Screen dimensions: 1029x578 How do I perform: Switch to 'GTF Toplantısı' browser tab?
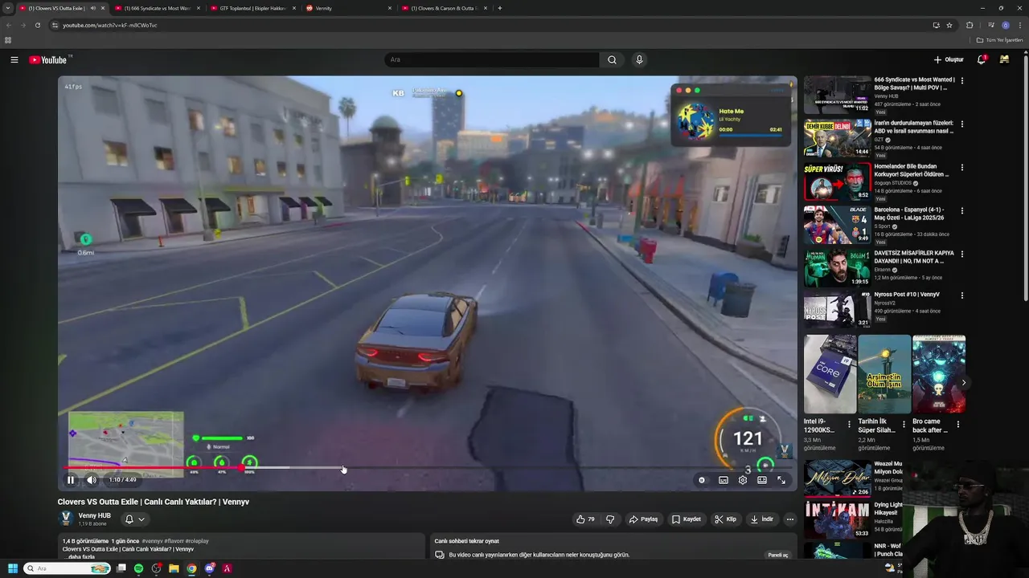click(x=252, y=8)
